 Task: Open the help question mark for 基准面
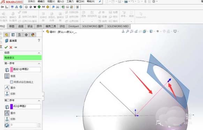point(39,40)
